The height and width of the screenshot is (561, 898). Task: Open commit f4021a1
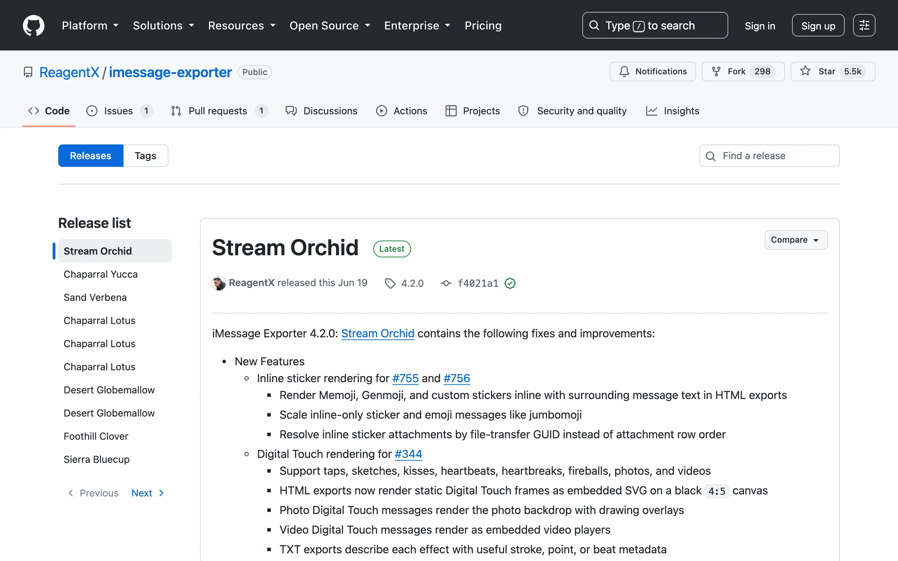click(478, 283)
